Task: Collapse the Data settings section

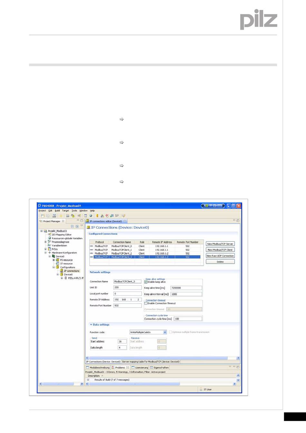Action: pyautogui.click(x=91, y=325)
